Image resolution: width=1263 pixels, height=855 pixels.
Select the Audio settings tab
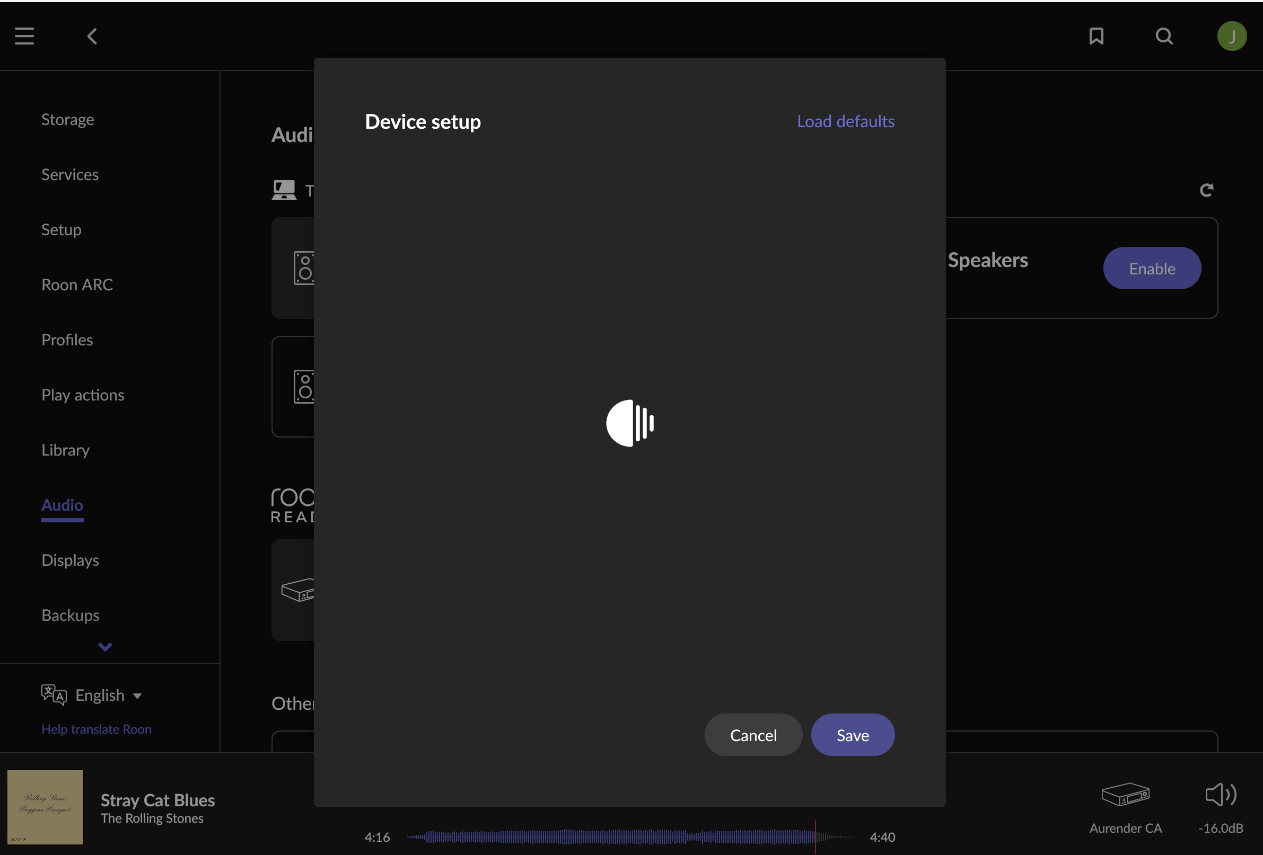(63, 505)
